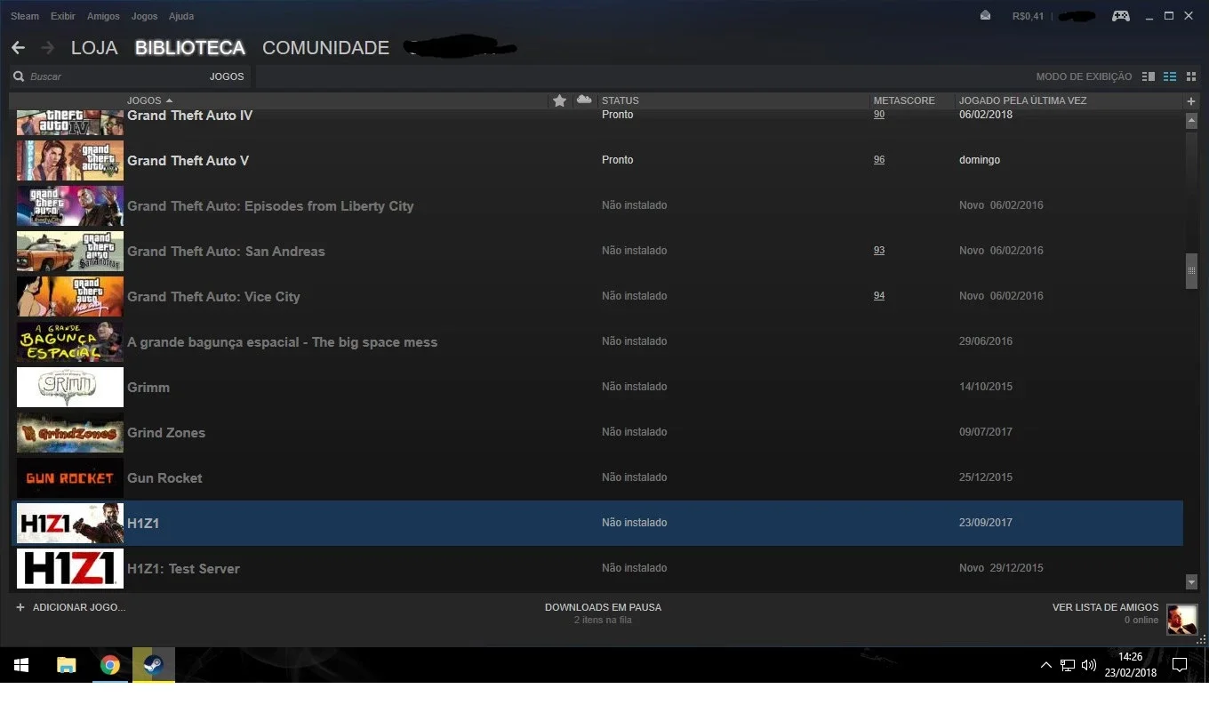Click the search magnifier icon
The image size is (1209, 705).
coord(19,76)
